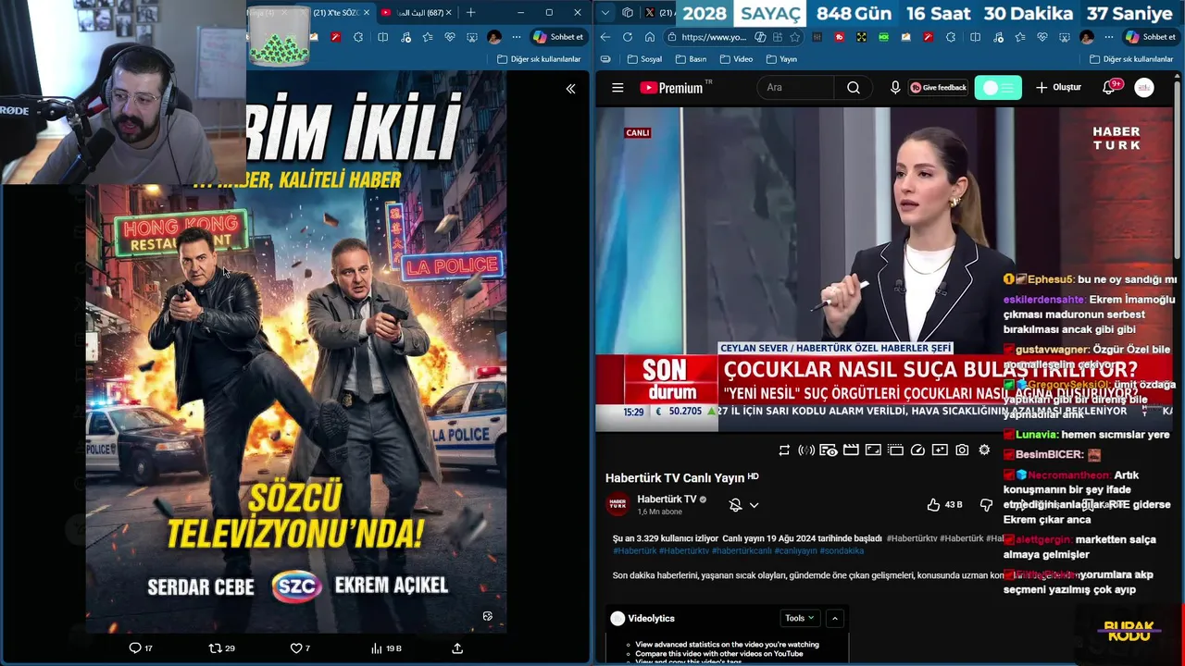Open right browser settings ellipsis menu
Viewport: 1185px width, 666px height.
click(x=1109, y=37)
